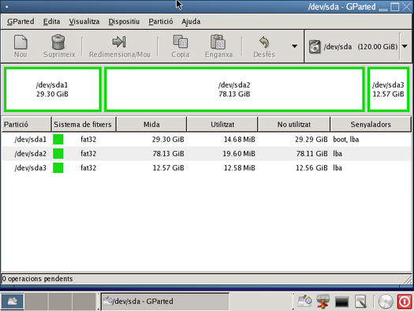Viewport: 414px width, 311px height.
Task: Launch GParted from taskbar tray icon
Action: 304,302
